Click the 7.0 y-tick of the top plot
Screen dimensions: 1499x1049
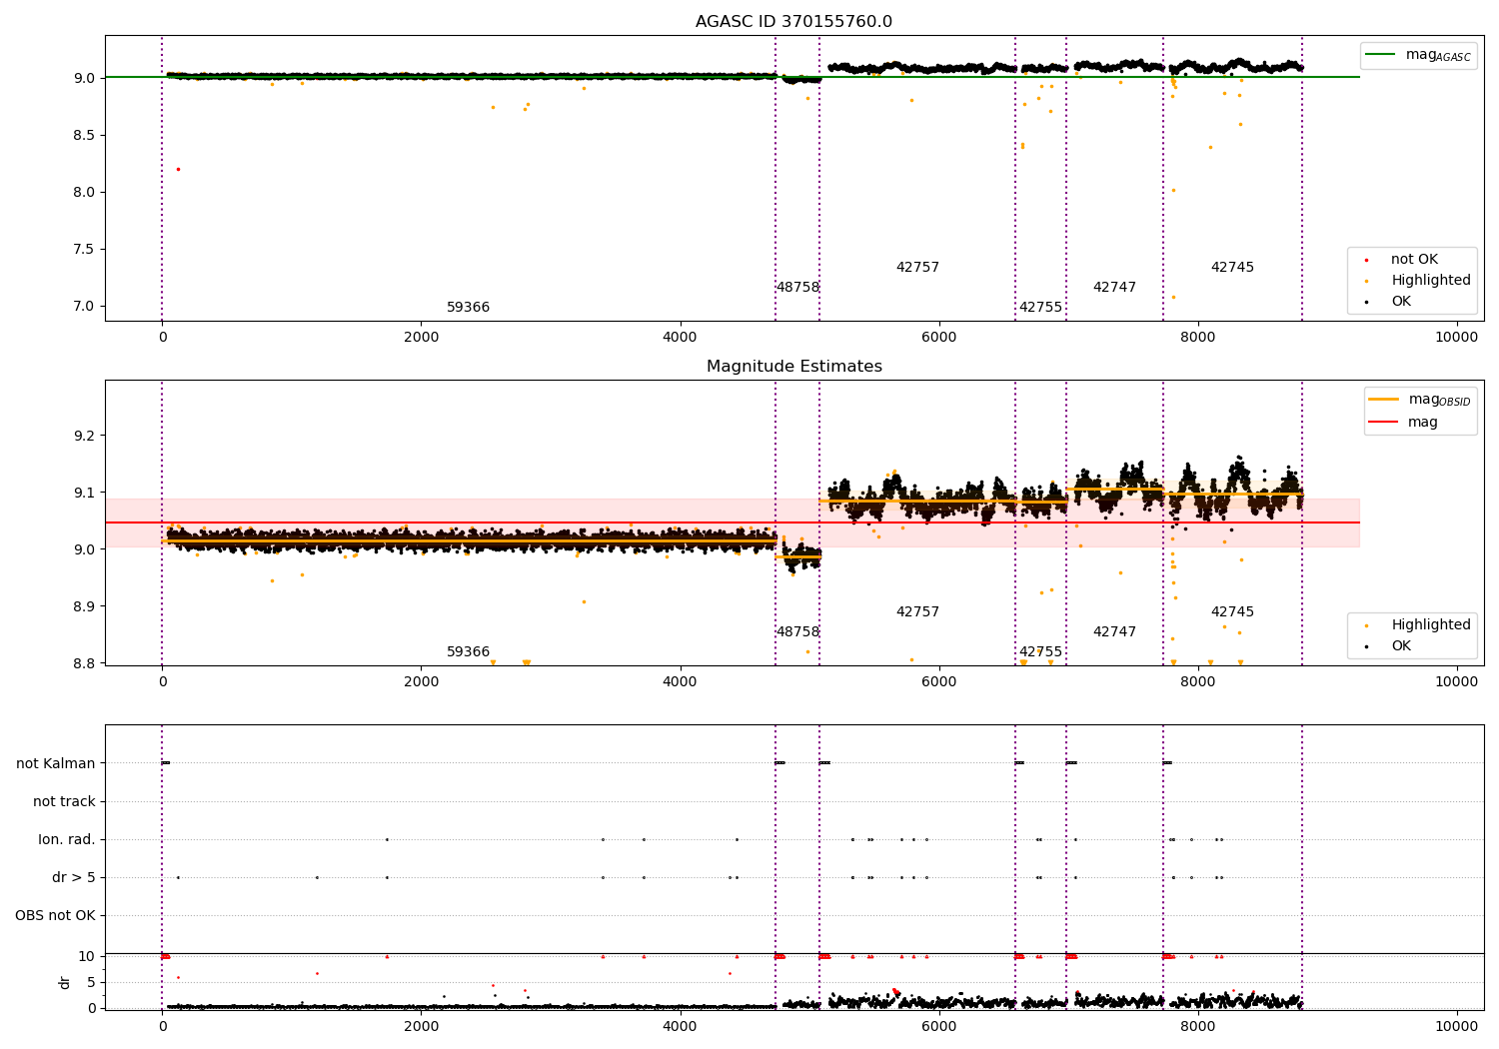coord(85,307)
